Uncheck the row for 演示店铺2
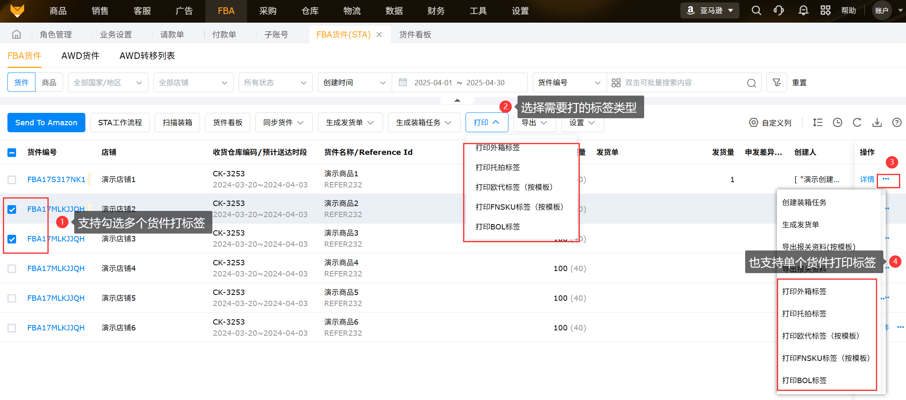The width and height of the screenshot is (906, 400). [12, 209]
